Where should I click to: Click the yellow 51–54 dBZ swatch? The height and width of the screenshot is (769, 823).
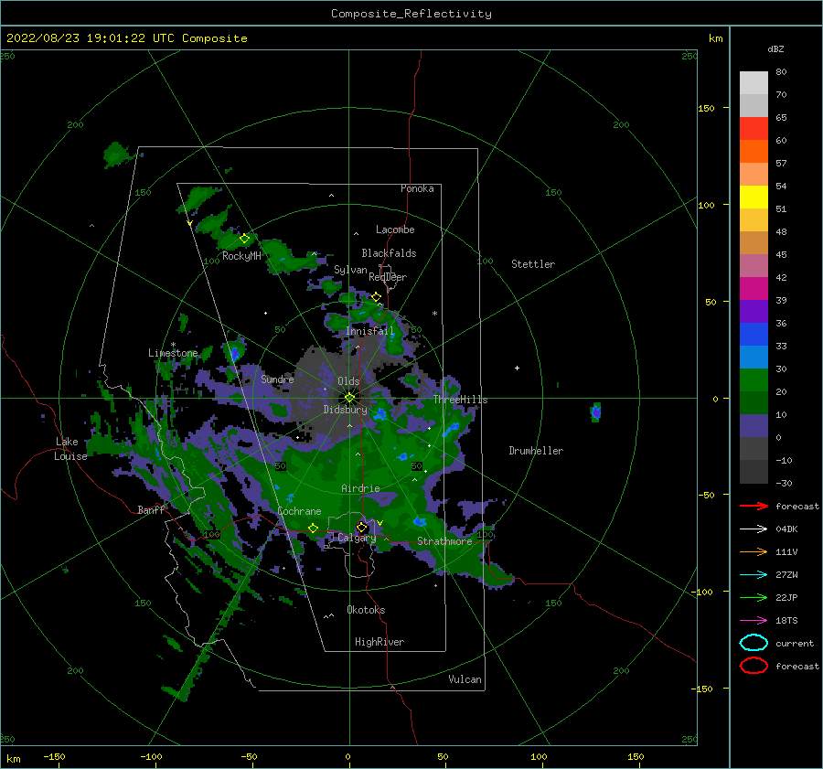754,198
